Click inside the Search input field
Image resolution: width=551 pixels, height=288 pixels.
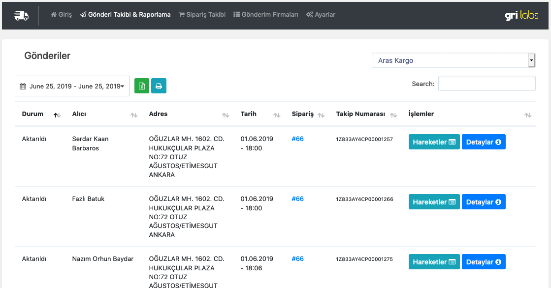pyautogui.click(x=486, y=84)
